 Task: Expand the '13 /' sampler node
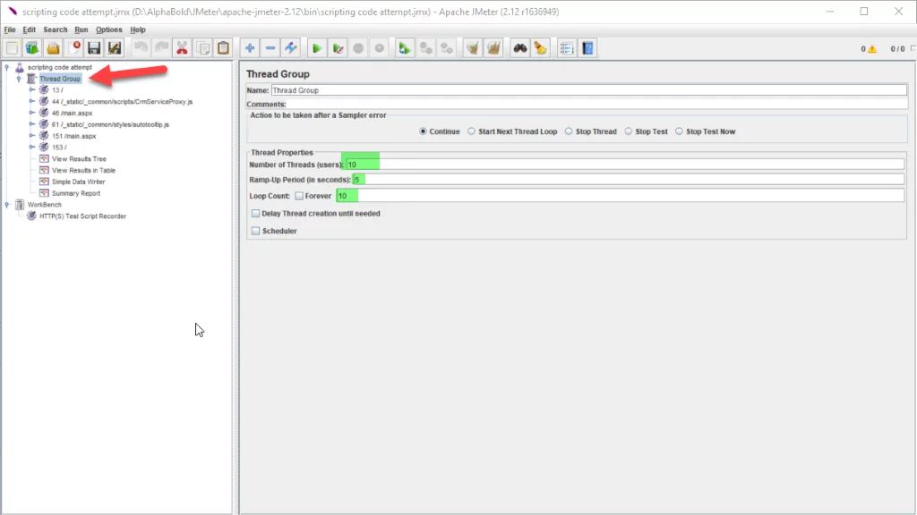coord(31,90)
